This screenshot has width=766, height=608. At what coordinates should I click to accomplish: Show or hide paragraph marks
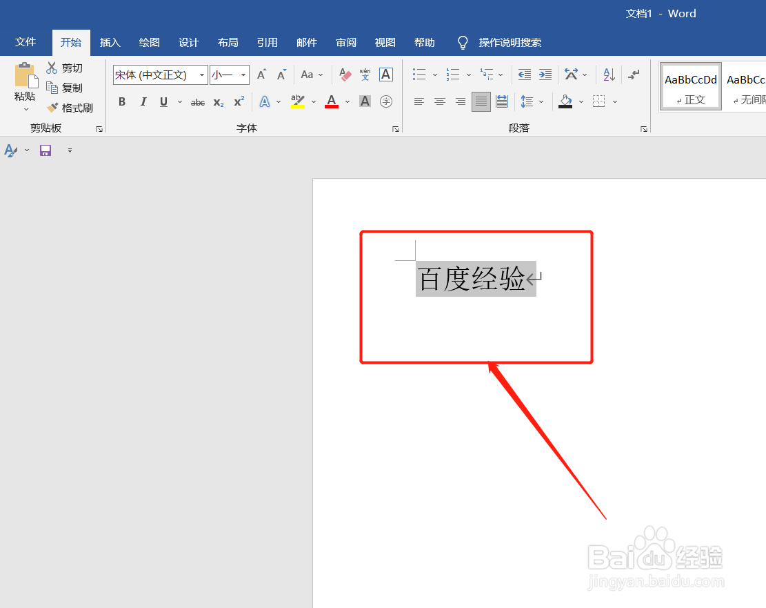(634, 75)
